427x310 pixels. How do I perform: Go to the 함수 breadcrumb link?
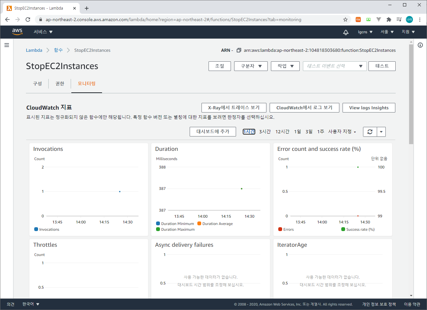[x=58, y=50]
